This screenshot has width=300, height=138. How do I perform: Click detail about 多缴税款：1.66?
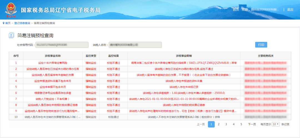pyautogui.click(x=184, y=93)
